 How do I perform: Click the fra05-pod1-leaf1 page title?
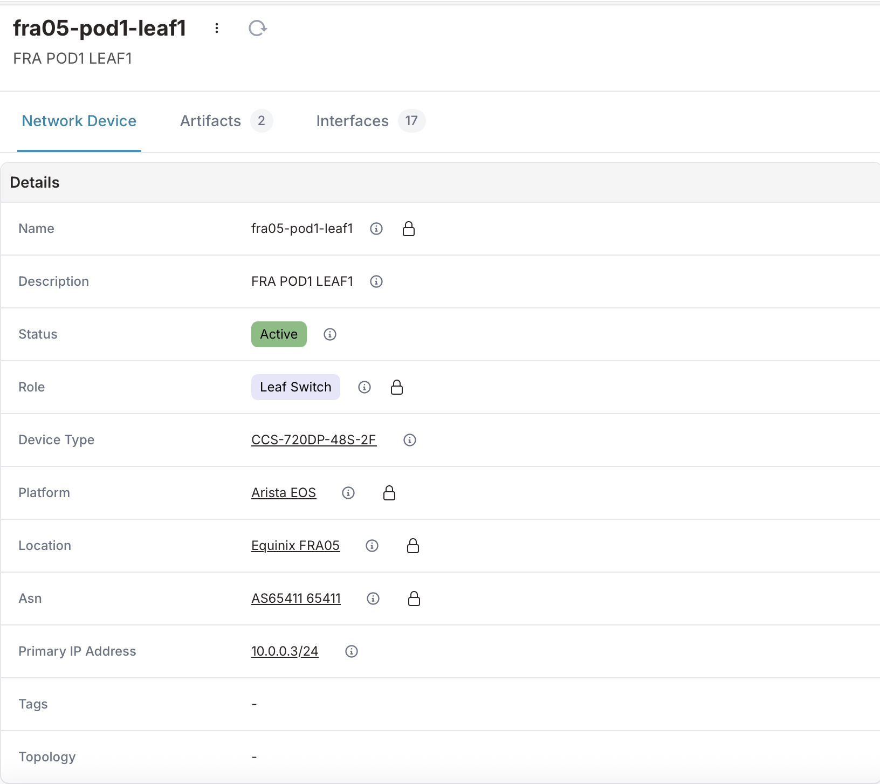click(x=100, y=28)
